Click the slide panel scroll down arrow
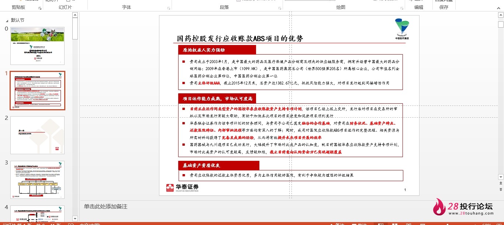This screenshot has height=225, width=504. (75, 219)
